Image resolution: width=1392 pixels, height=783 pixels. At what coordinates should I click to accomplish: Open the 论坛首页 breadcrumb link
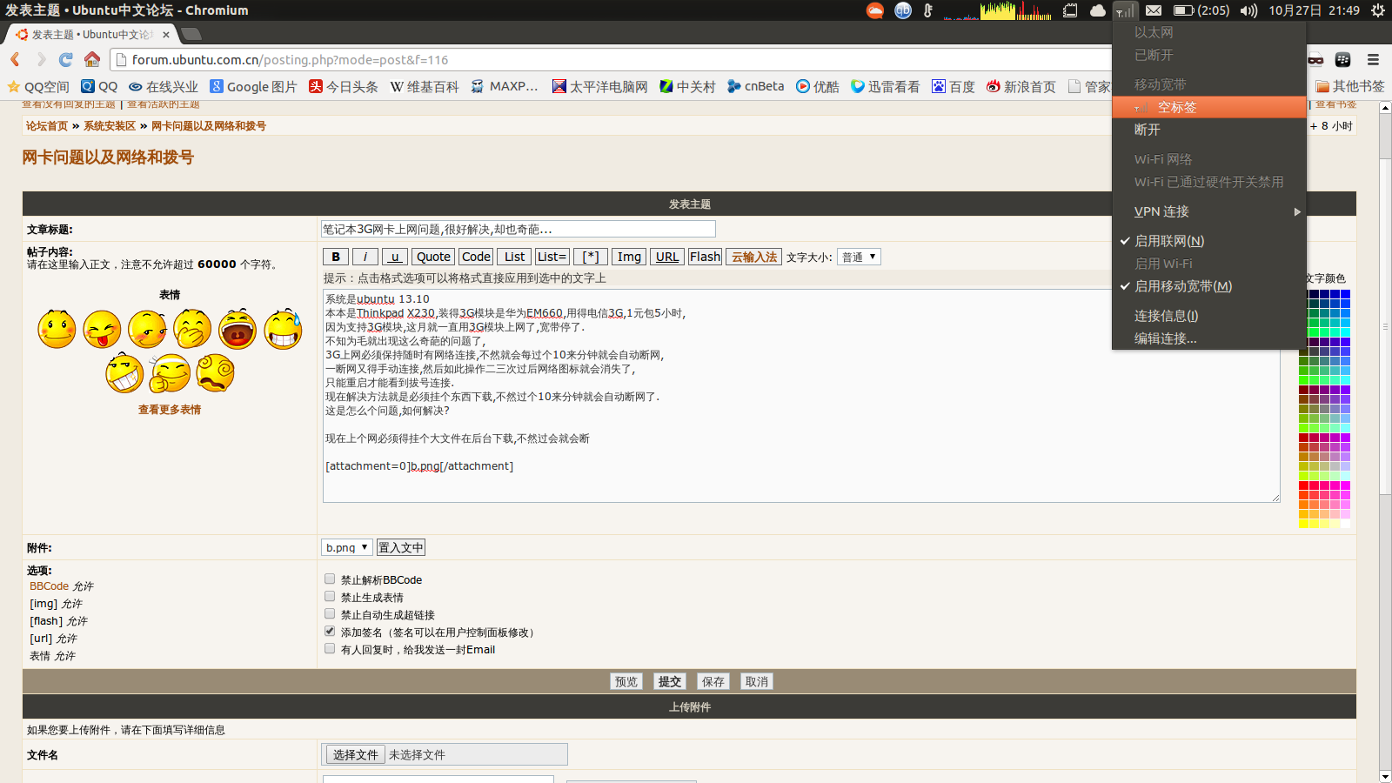(47, 125)
